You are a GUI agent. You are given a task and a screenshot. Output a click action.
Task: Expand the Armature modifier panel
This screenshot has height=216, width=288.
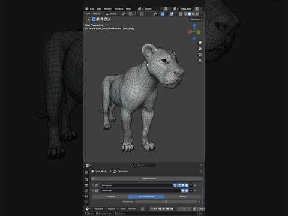coord(94,185)
